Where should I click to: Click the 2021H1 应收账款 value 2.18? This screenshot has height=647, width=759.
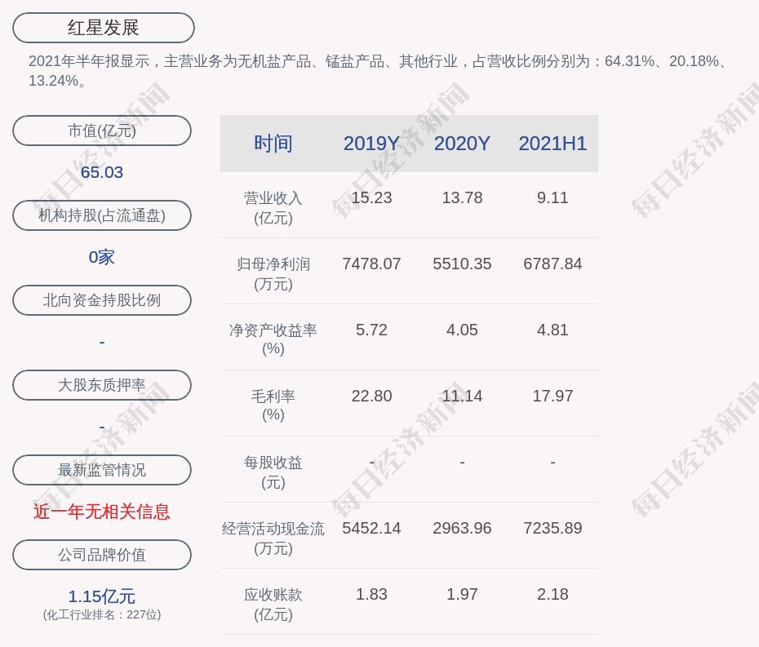coord(553,595)
